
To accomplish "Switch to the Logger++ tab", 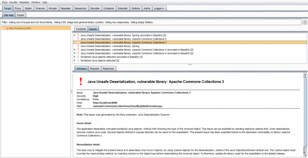I will [x=159, y=8].
